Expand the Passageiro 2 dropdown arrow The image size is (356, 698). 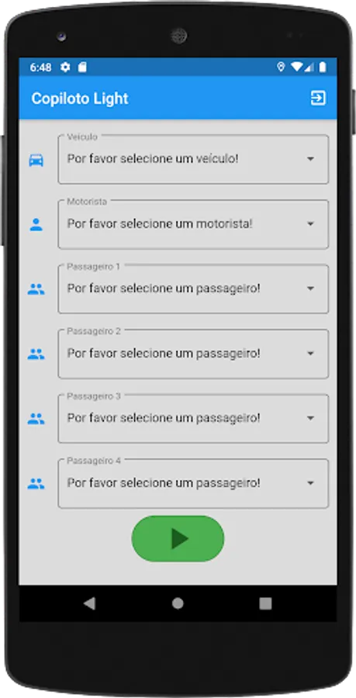point(310,354)
